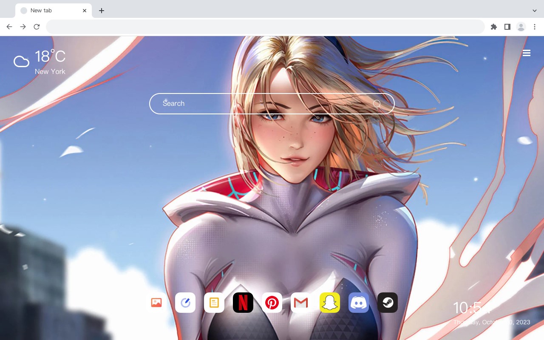Go forward to the next page
This screenshot has height=340, width=544.
pyautogui.click(x=23, y=27)
